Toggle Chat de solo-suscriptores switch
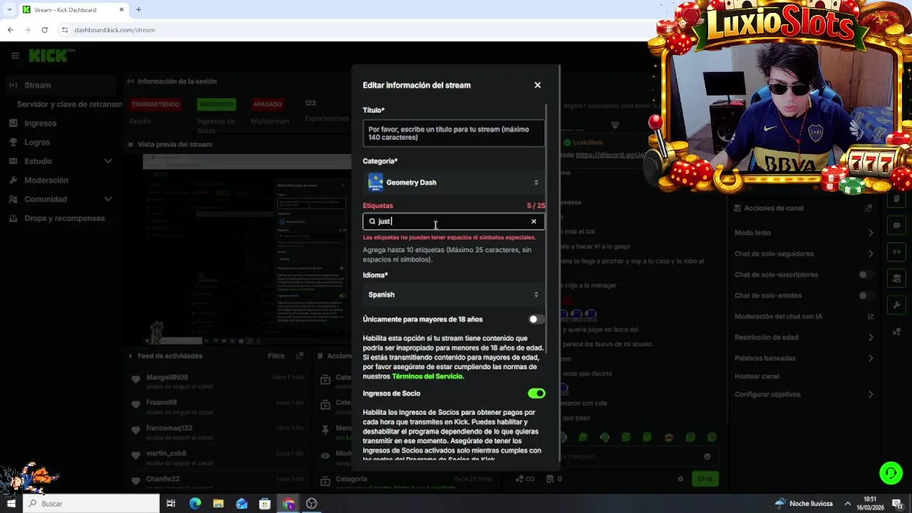 [x=866, y=274]
